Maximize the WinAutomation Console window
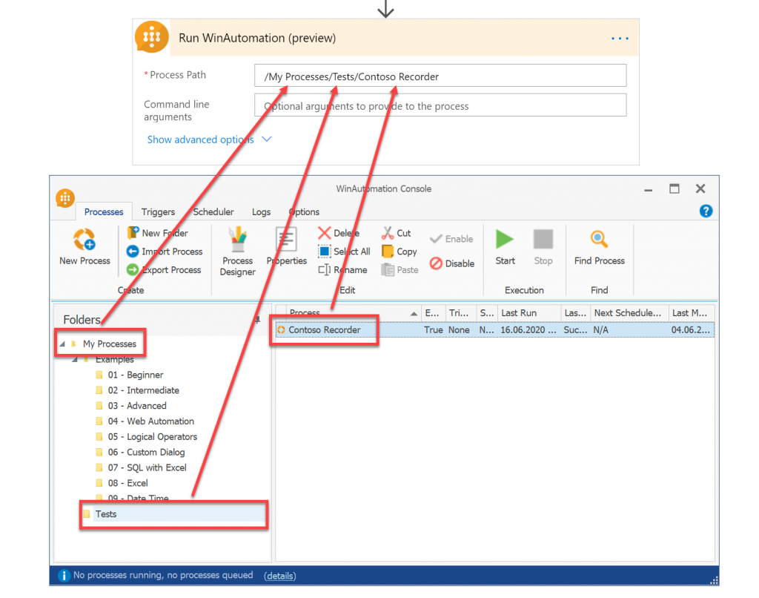Image resolution: width=759 pixels, height=598 pixels. pos(675,188)
